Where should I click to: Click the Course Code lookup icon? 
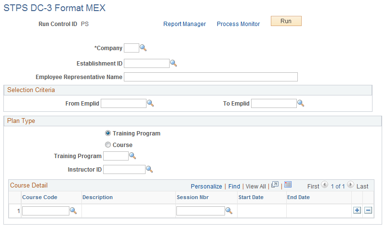click(x=74, y=211)
